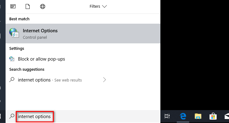The width and height of the screenshot is (229, 123).
Task: Open the Internet Options best match result
Action: [x=83, y=34]
